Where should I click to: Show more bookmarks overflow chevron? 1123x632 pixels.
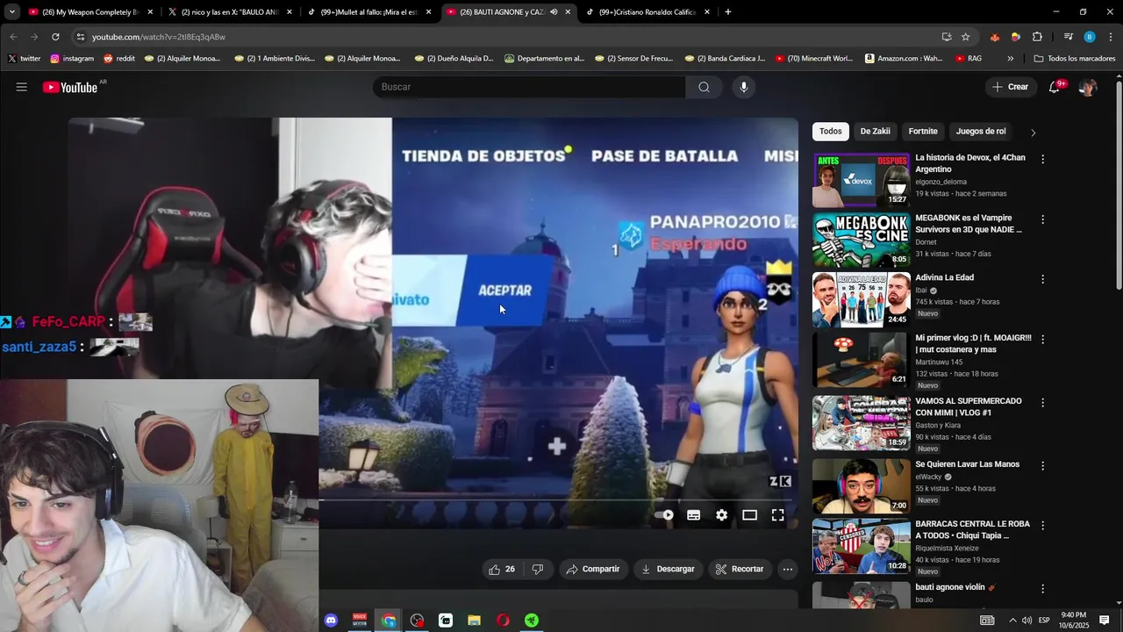click(x=1011, y=59)
